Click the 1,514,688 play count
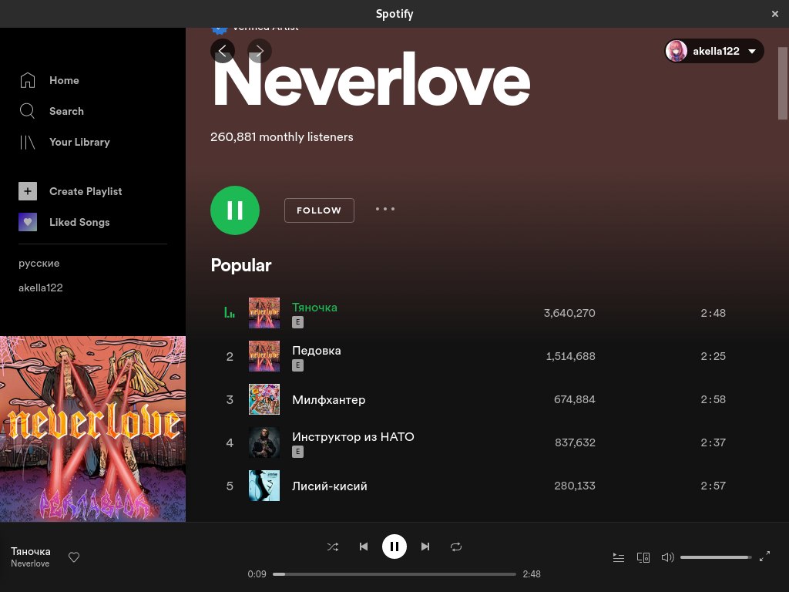Image resolution: width=789 pixels, height=592 pixels. tap(571, 356)
